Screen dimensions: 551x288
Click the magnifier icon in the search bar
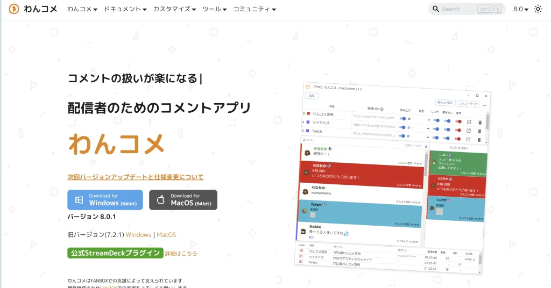pos(435,9)
